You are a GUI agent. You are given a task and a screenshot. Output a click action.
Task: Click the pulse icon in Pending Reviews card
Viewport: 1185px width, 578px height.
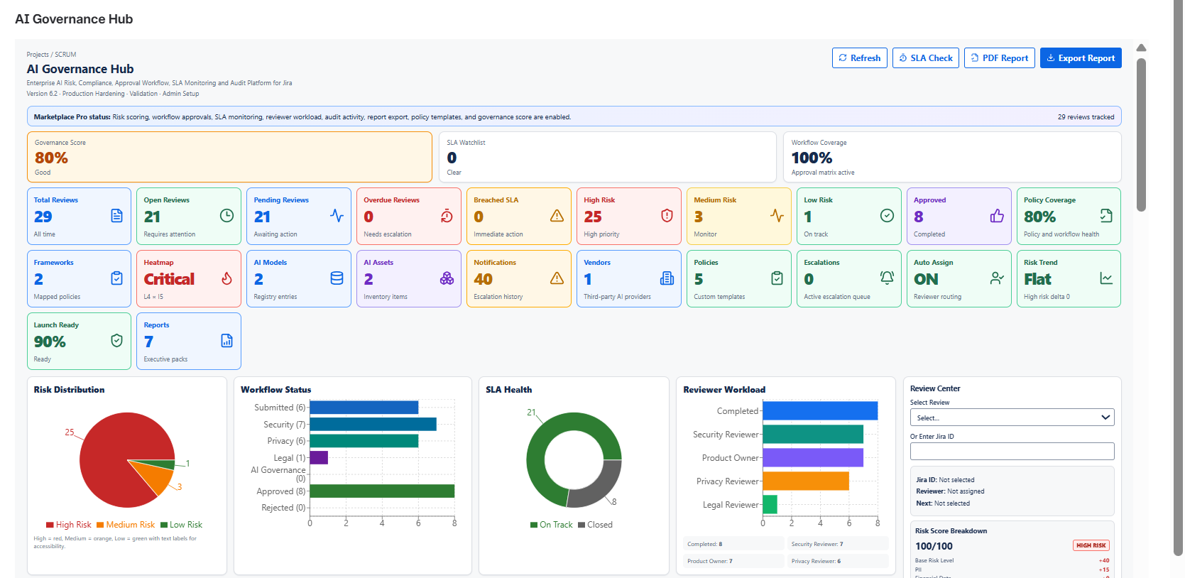(337, 216)
